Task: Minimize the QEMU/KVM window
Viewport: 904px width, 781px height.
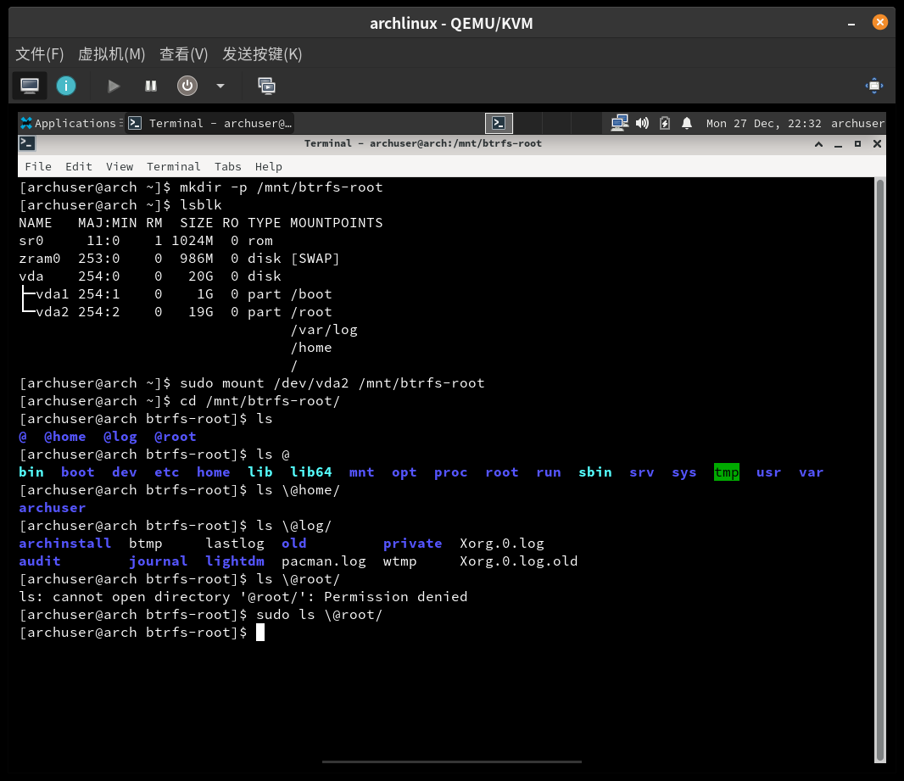Action: 851,23
